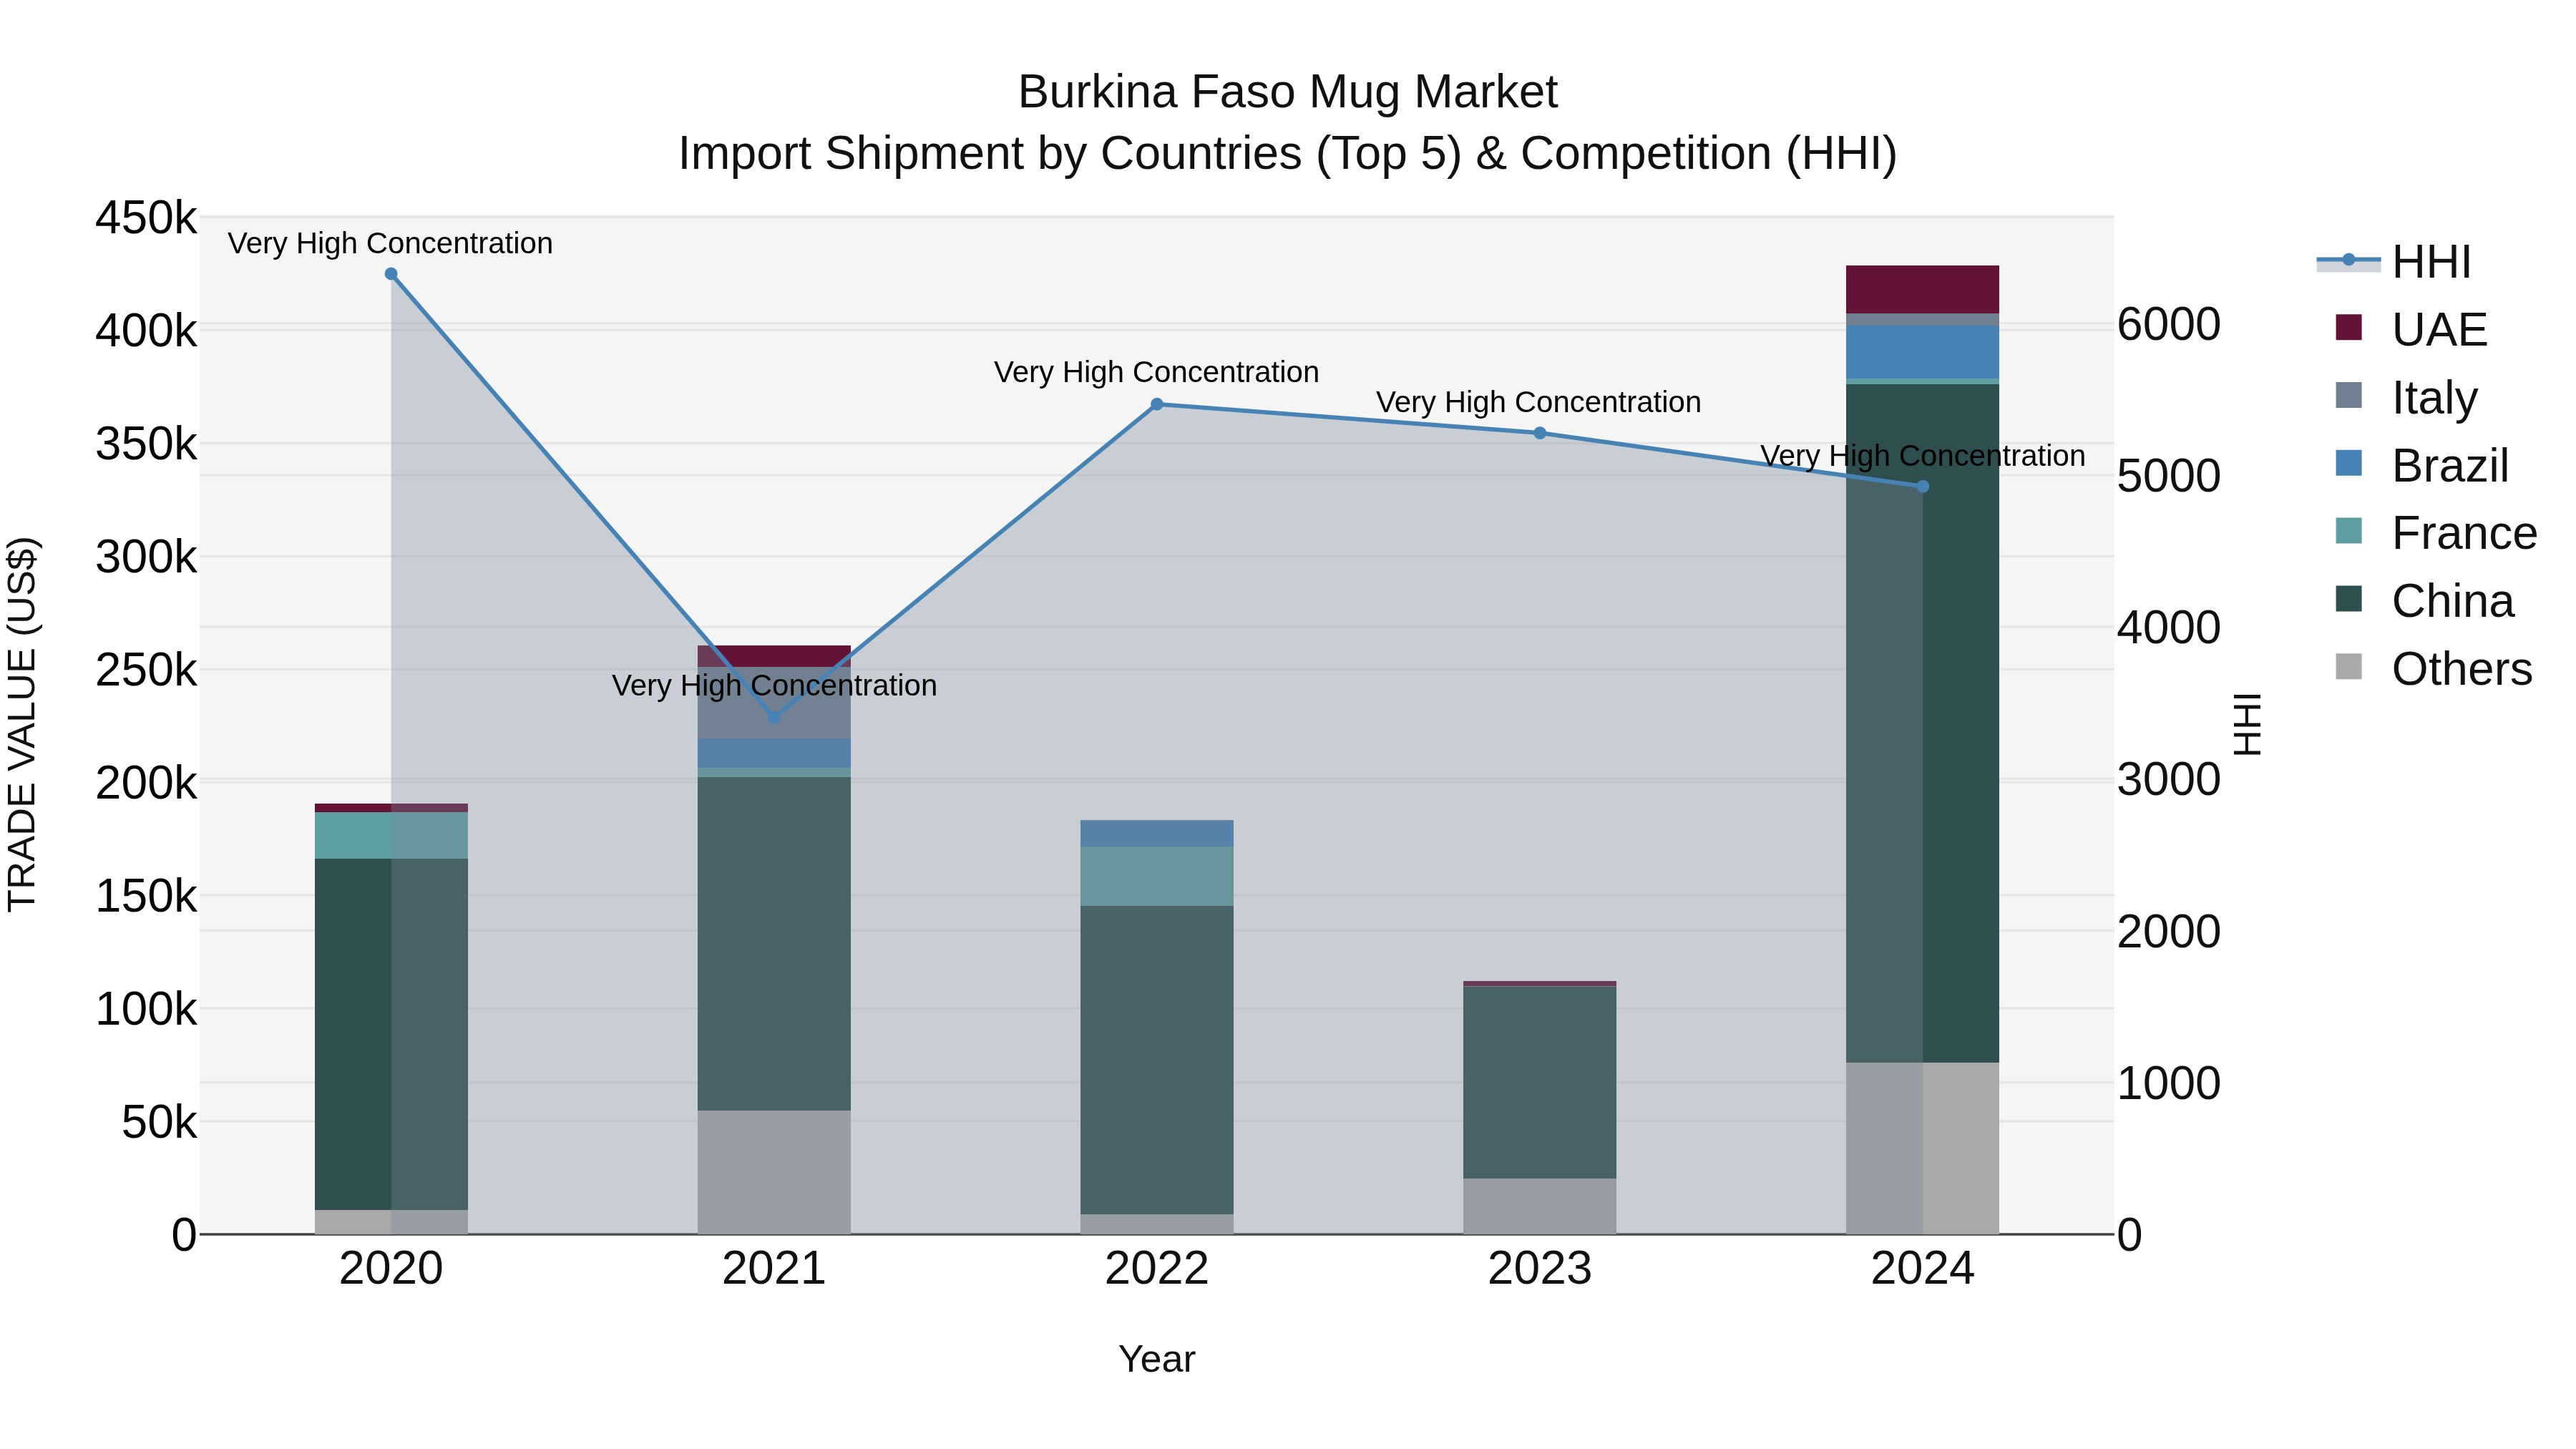Toggle the Others legend entry

2434,669
